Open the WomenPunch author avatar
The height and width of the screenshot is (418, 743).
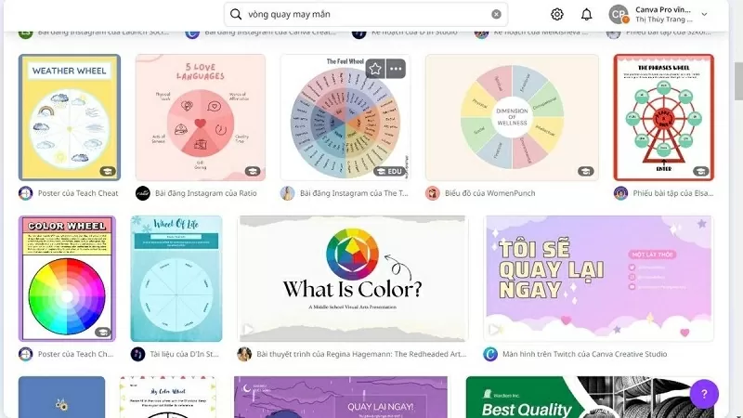tap(432, 193)
